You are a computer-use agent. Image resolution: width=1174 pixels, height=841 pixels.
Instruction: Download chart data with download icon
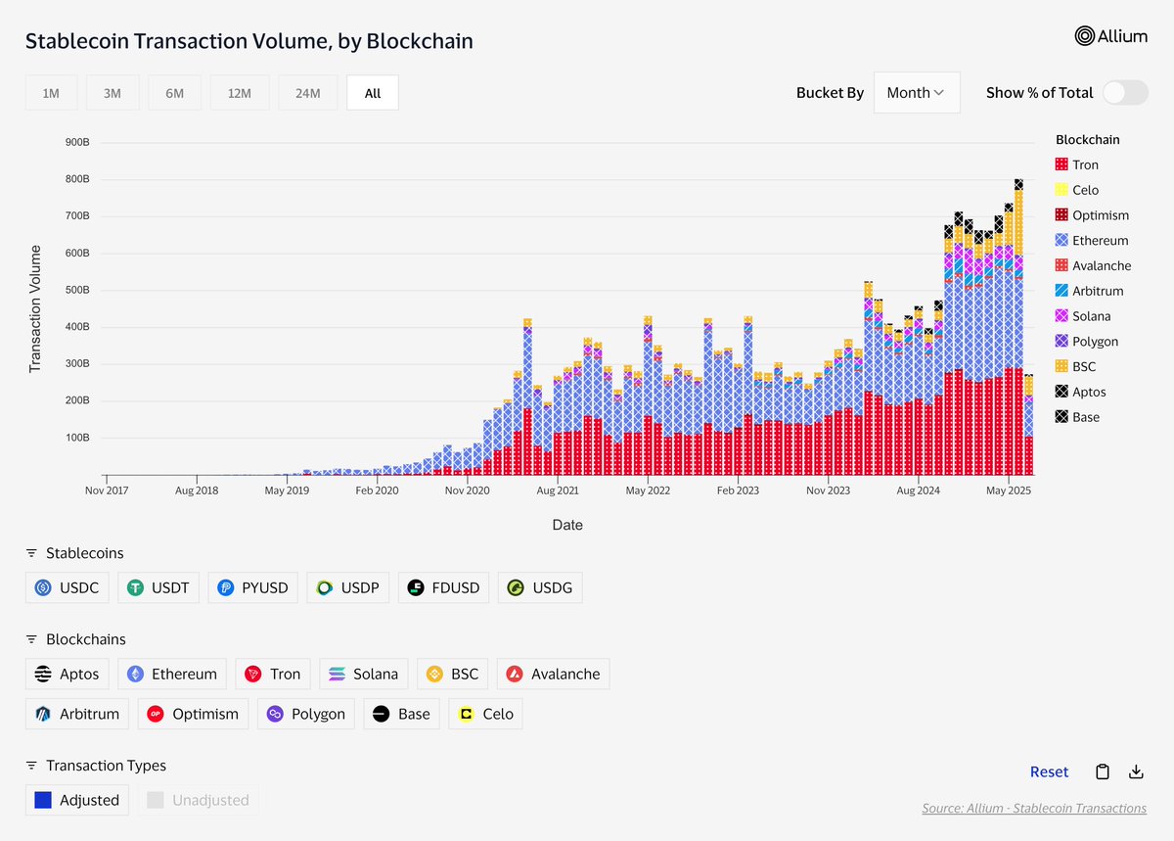[1136, 771]
